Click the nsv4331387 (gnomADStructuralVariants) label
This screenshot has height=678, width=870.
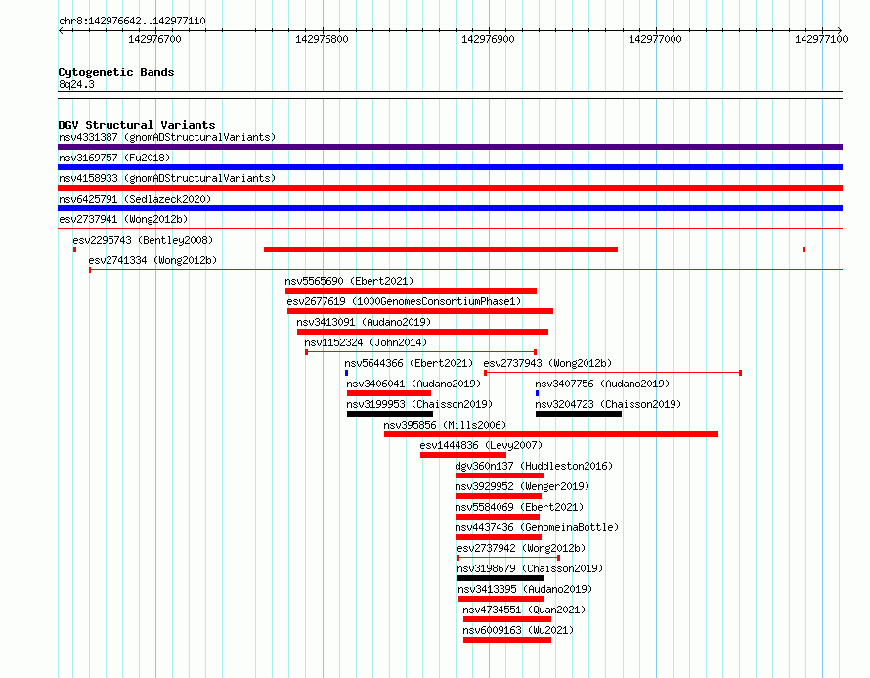167,137
